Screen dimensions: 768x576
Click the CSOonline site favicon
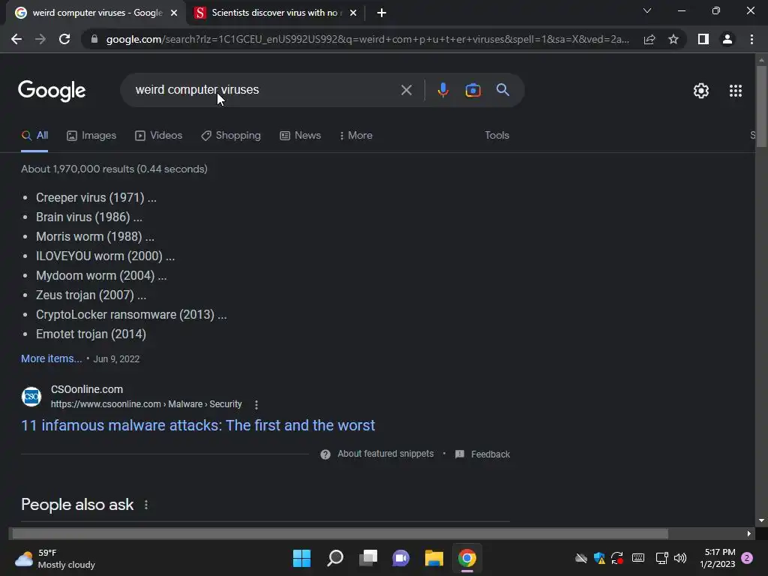click(31, 397)
